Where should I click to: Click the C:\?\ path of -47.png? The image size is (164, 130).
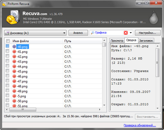pos(68,81)
